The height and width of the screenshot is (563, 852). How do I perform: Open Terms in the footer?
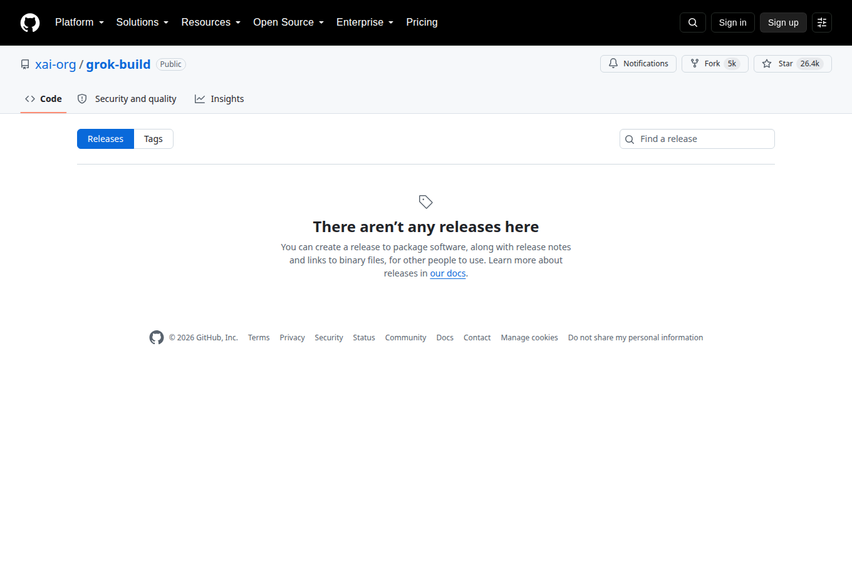point(259,338)
